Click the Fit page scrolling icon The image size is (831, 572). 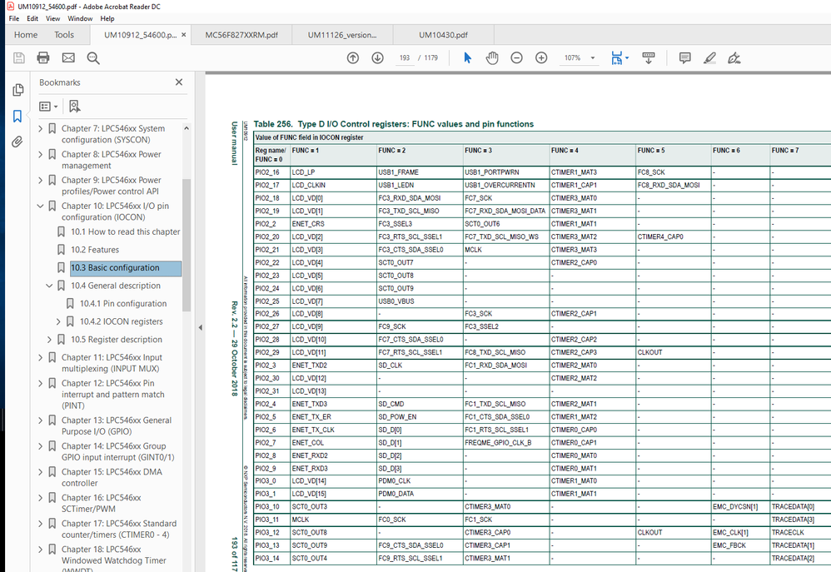pyautogui.click(x=616, y=57)
